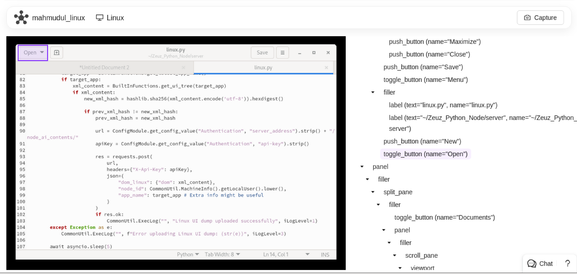The width and height of the screenshot is (577, 274).
Task: Click the Linux monitor icon
Action: click(x=99, y=17)
